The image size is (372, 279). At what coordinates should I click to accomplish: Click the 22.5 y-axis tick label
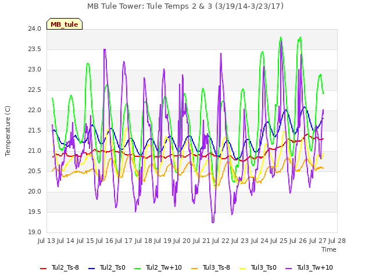point(35,90)
